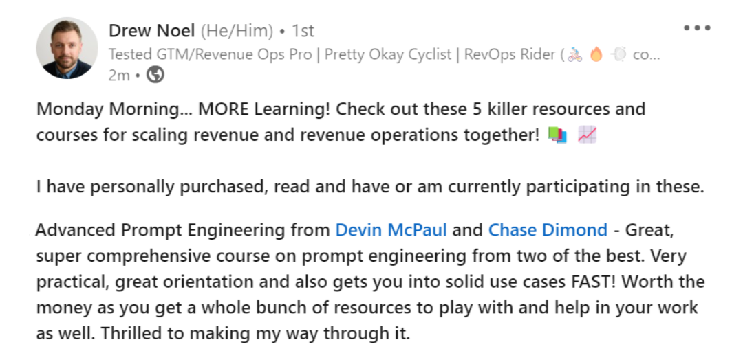Click the dash emoji after the fire
This screenshot has height=362, width=743.
pos(618,55)
